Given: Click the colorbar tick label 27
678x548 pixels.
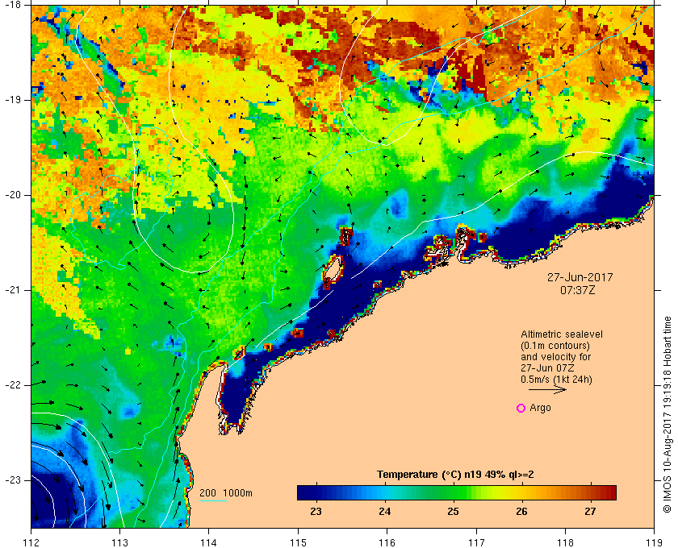Looking at the screenshot, I should pyautogui.click(x=590, y=511).
